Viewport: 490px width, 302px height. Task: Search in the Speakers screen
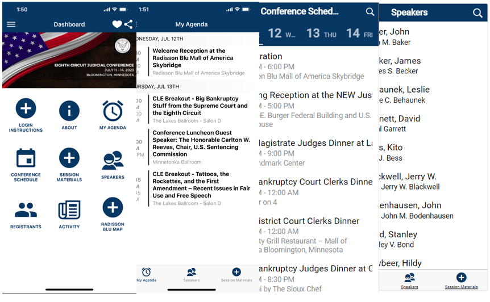[x=477, y=13]
